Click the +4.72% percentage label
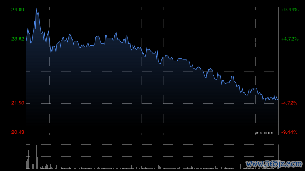305x171 pixels. (290, 39)
